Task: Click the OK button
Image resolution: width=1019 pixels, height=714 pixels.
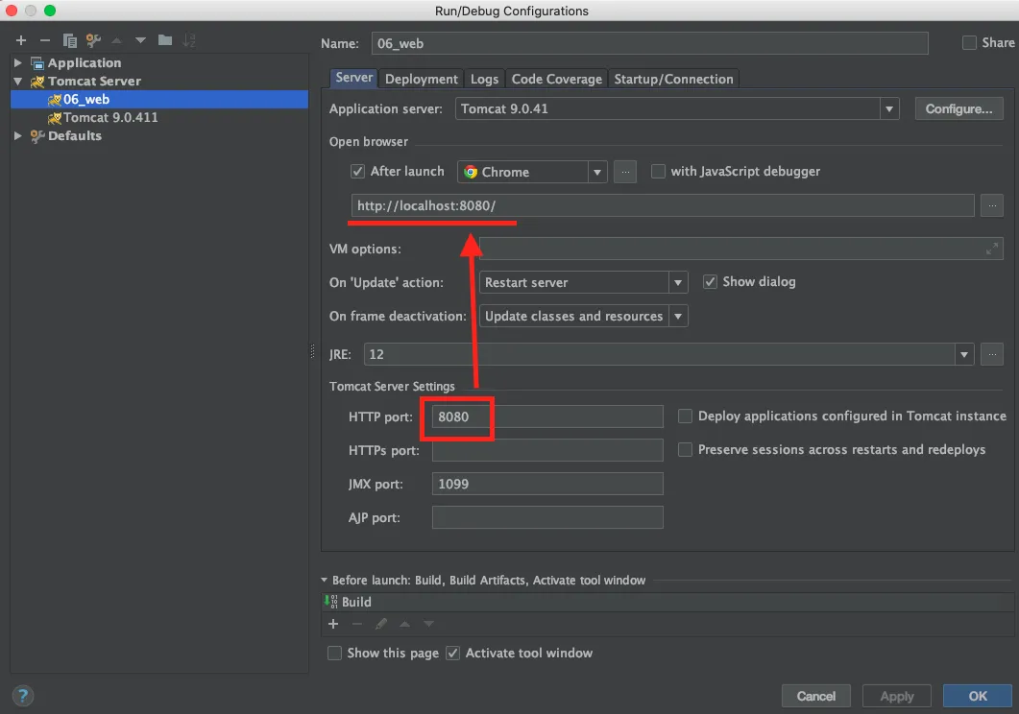Action: 978,696
